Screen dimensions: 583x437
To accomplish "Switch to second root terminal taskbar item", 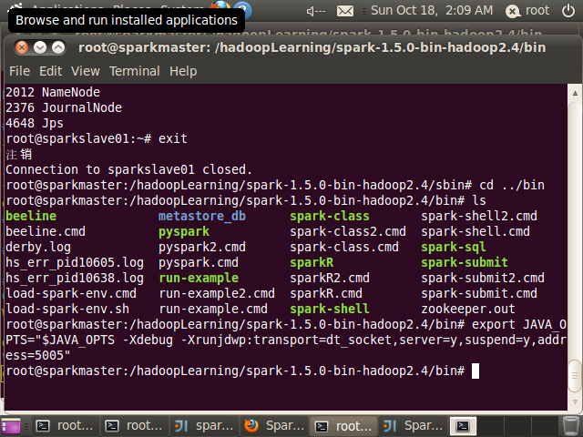I will click(x=134, y=426).
